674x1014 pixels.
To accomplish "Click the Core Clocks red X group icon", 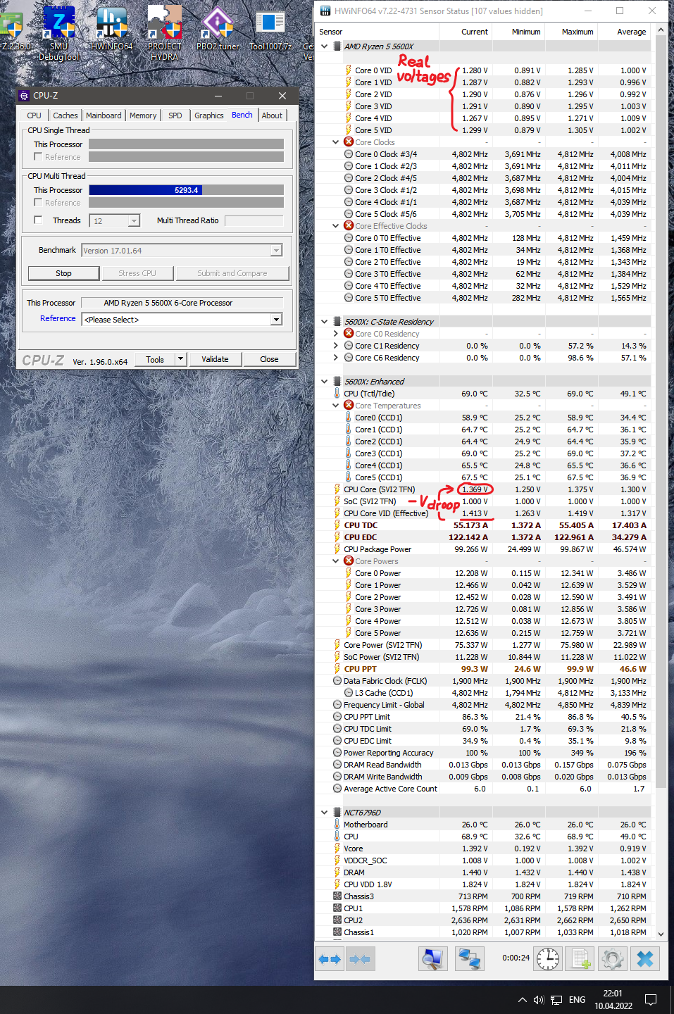I will tap(349, 142).
